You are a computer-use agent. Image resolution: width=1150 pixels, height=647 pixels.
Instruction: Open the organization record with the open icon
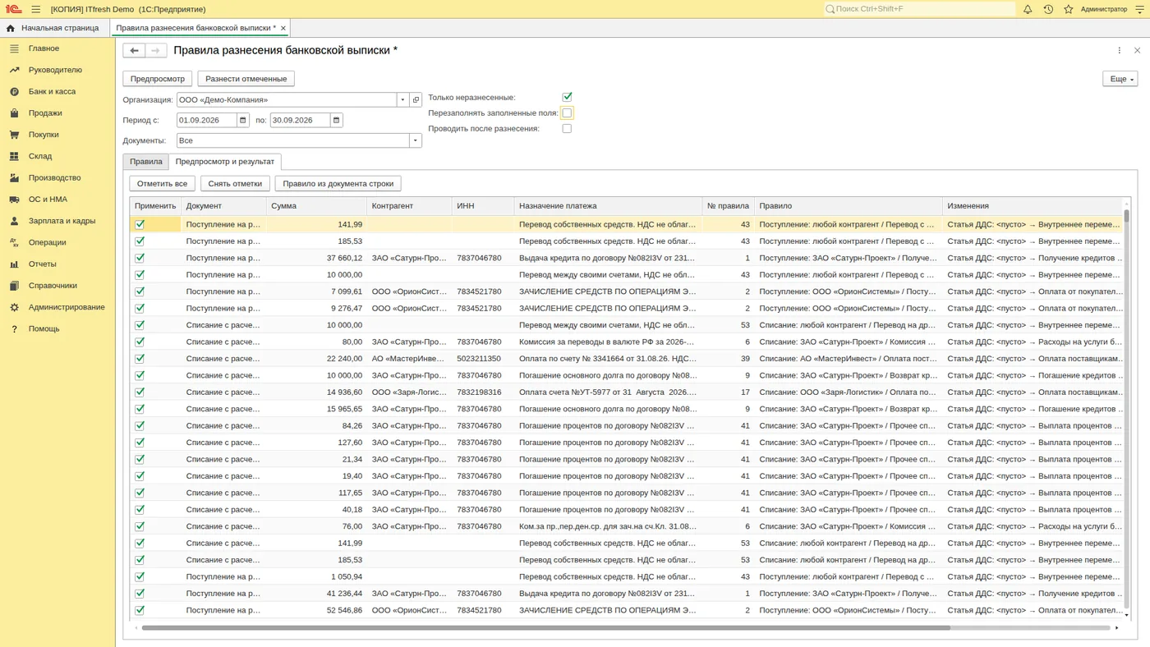pyautogui.click(x=416, y=100)
